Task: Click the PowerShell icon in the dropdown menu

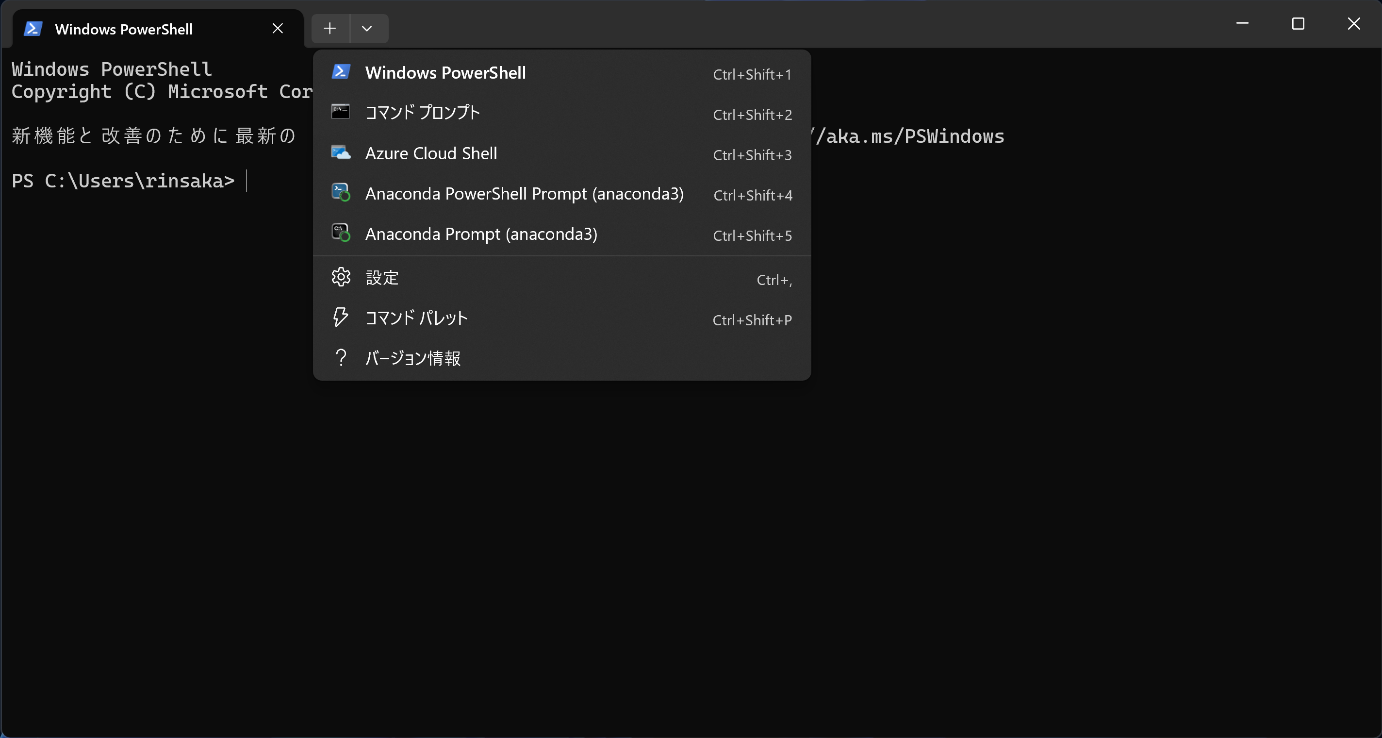Action: pos(341,72)
